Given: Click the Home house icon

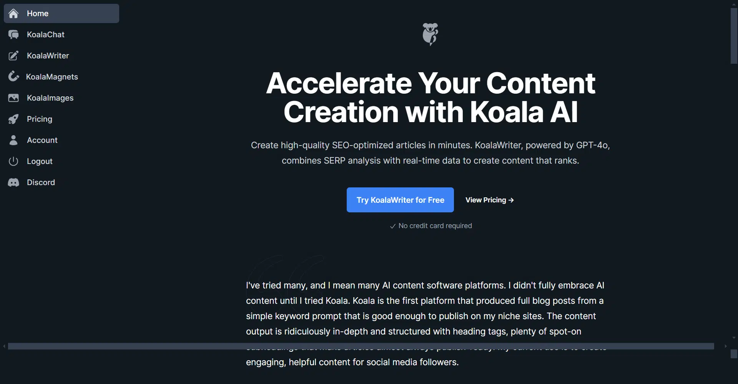Looking at the screenshot, I should click(13, 13).
